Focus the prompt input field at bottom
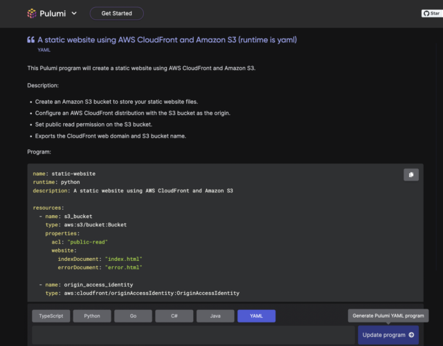443x346 pixels. click(193, 335)
